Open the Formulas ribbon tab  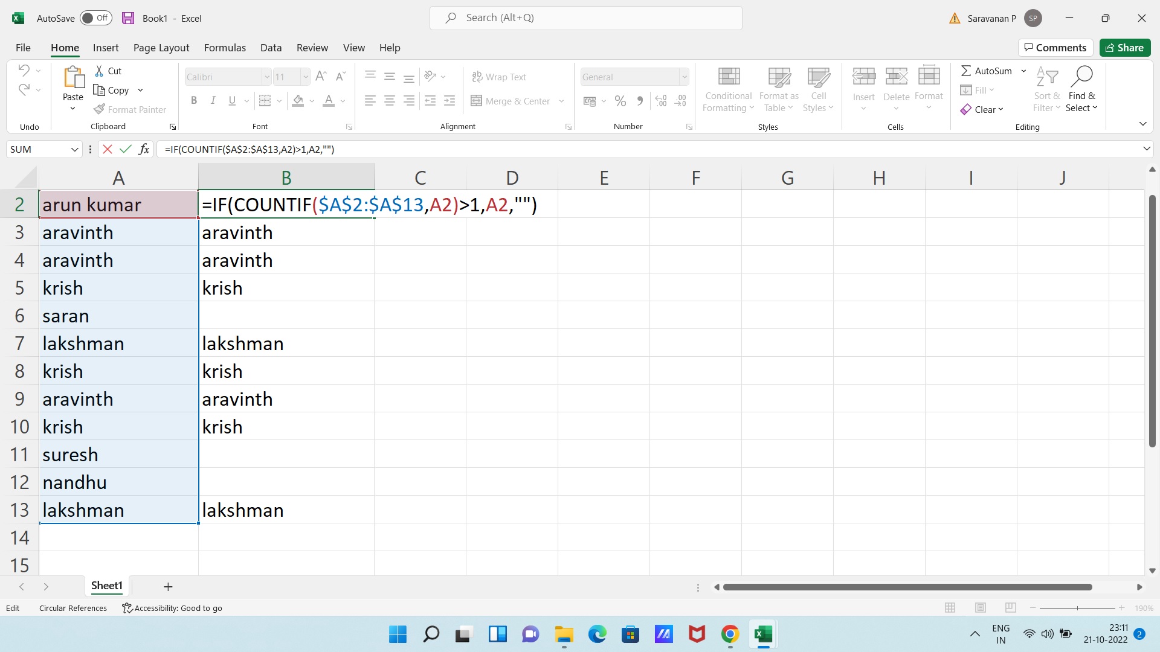tap(225, 48)
